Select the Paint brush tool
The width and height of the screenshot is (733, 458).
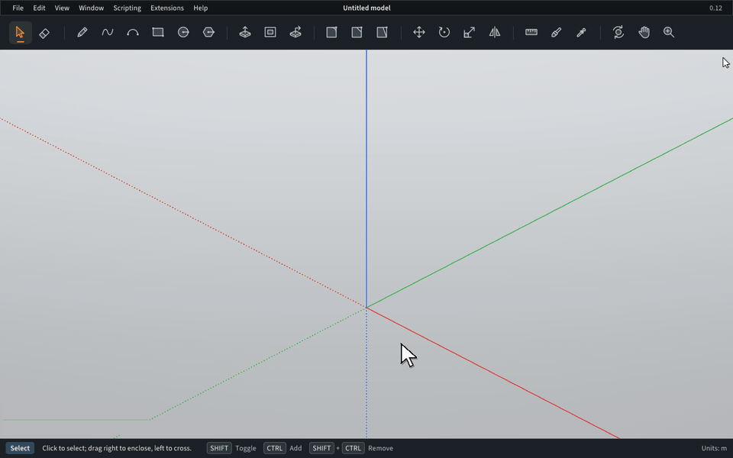(x=557, y=32)
